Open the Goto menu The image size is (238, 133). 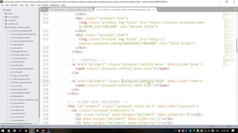(x=33, y=5)
